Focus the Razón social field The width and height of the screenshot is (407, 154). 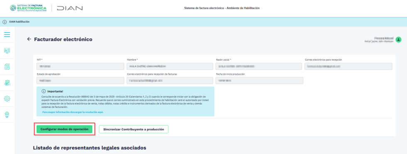pos(259,66)
